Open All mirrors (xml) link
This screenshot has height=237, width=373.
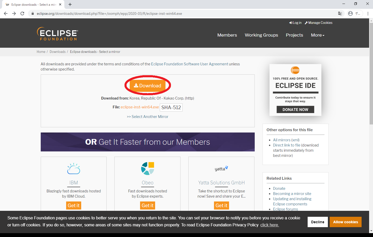coord(286,140)
